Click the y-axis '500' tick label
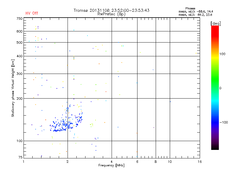This screenshot has width=235, height=176. 19,43
